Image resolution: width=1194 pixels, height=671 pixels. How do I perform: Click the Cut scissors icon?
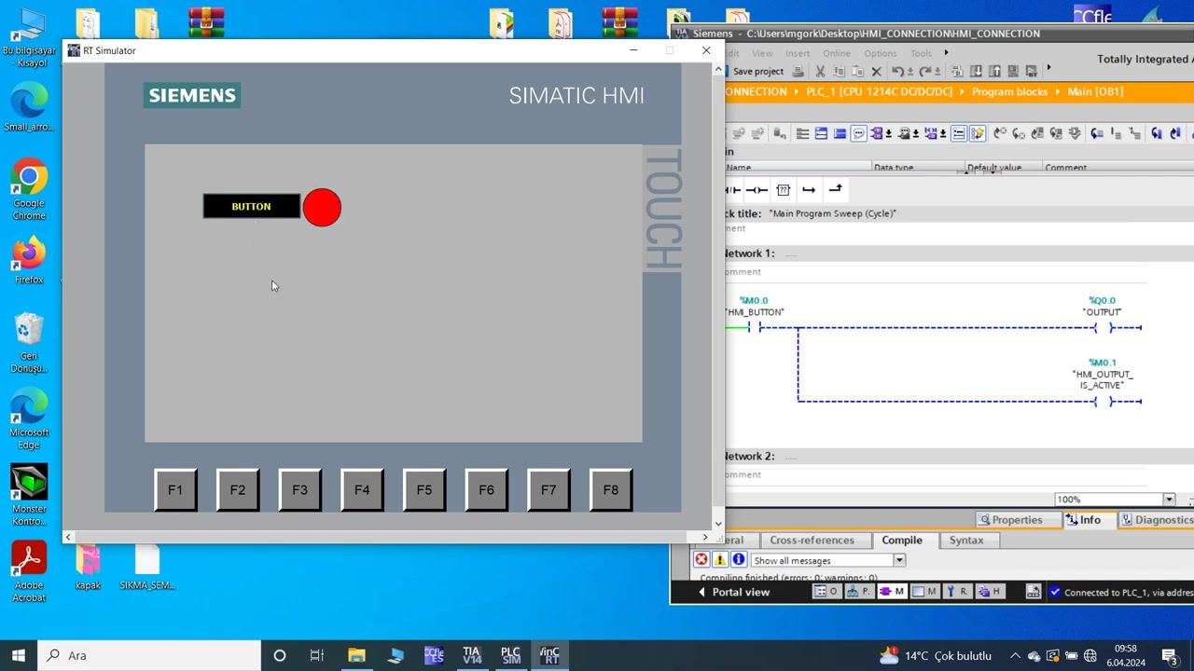point(820,72)
